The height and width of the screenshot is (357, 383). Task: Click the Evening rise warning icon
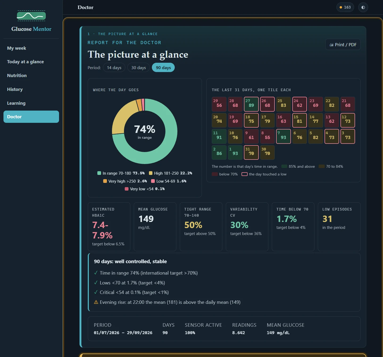click(96, 302)
